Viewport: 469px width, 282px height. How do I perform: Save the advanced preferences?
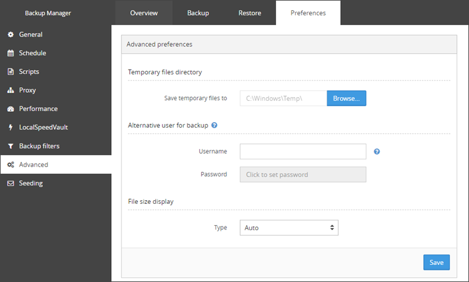(437, 262)
